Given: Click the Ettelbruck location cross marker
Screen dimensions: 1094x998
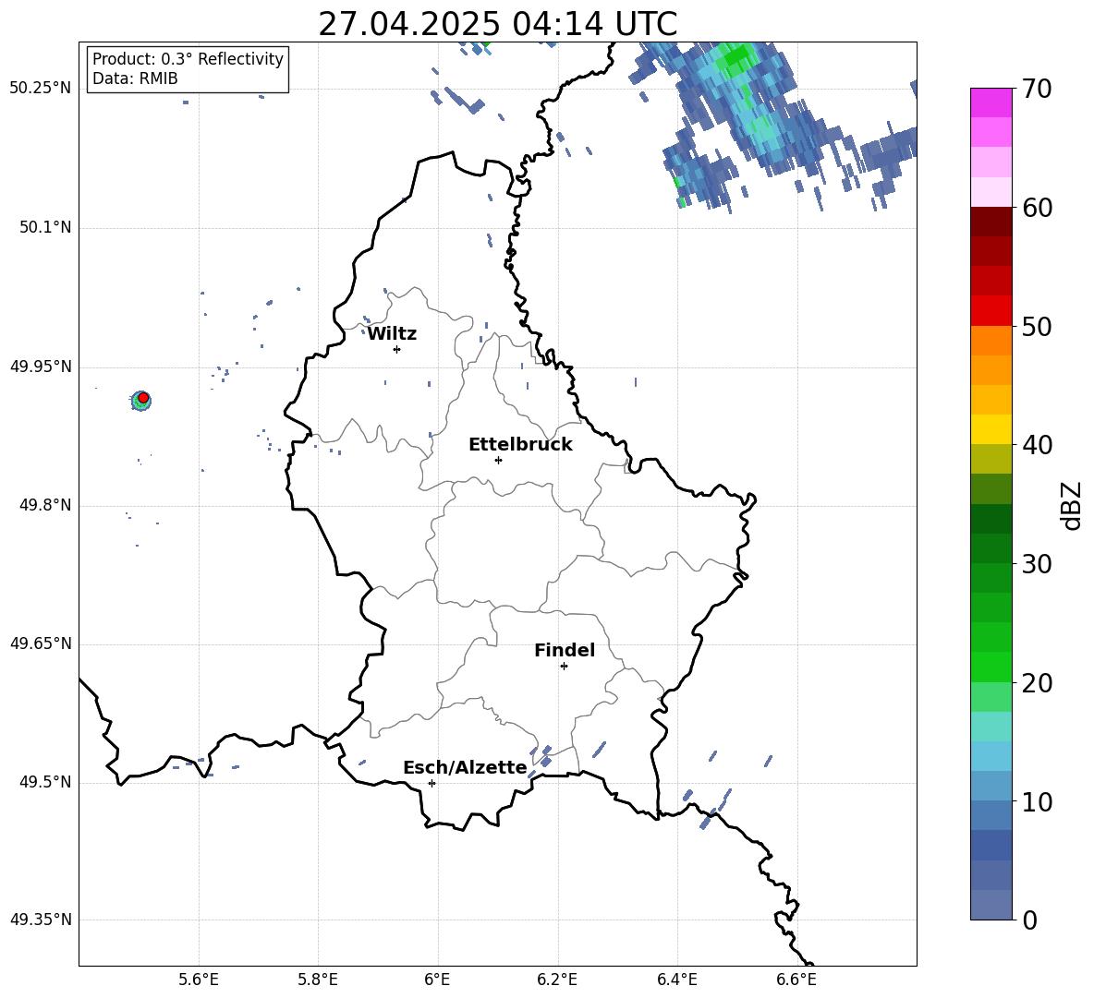Looking at the screenshot, I should (498, 460).
